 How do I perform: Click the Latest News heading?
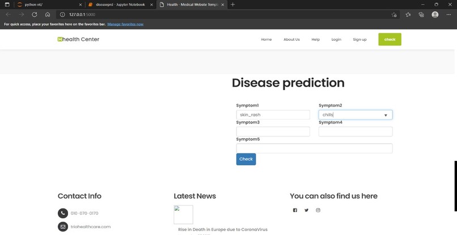pos(194,196)
